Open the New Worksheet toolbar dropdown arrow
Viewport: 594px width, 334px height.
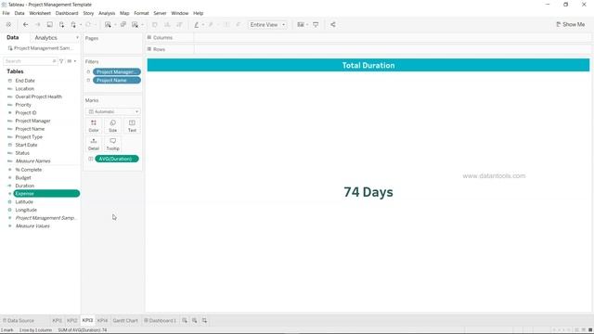115,25
